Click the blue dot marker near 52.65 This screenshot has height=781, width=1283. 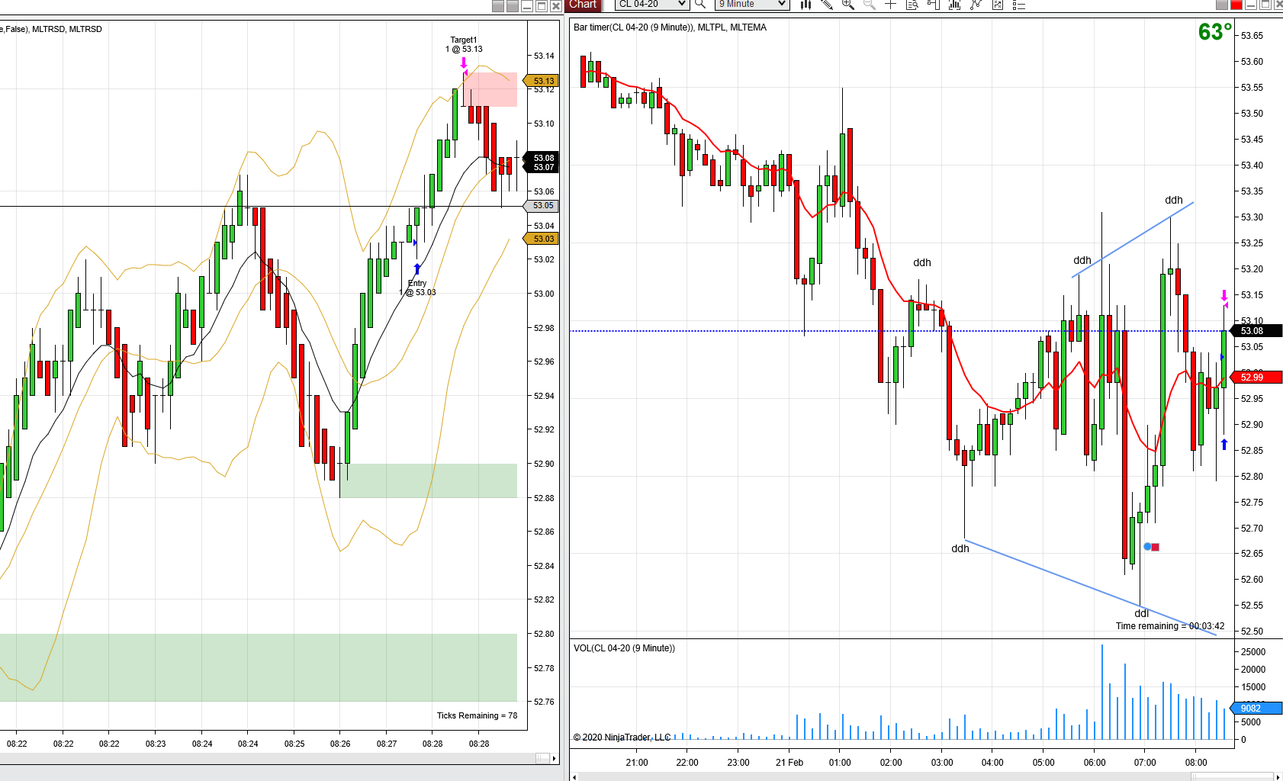tap(1147, 547)
